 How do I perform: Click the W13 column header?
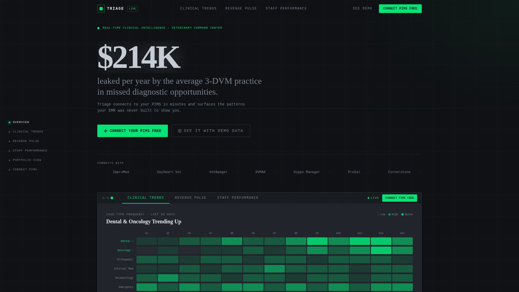click(402, 233)
